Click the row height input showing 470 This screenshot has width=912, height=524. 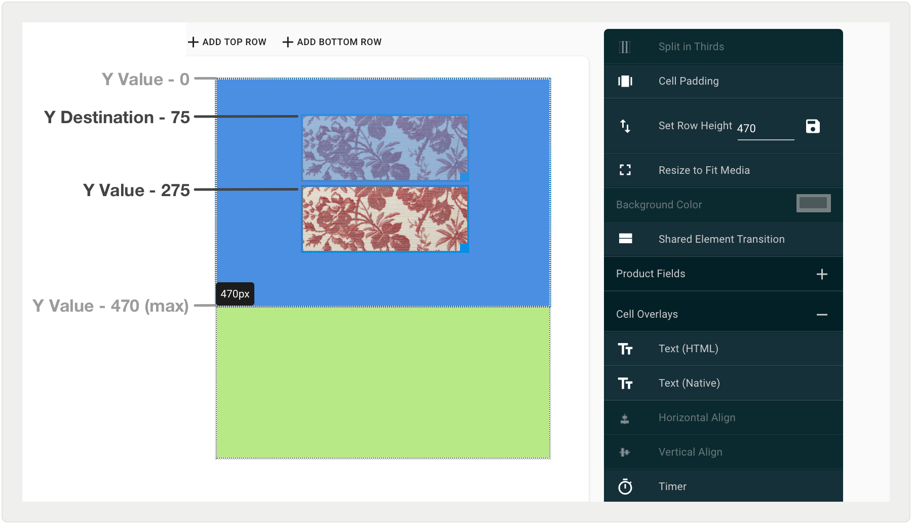click(766, 129)
